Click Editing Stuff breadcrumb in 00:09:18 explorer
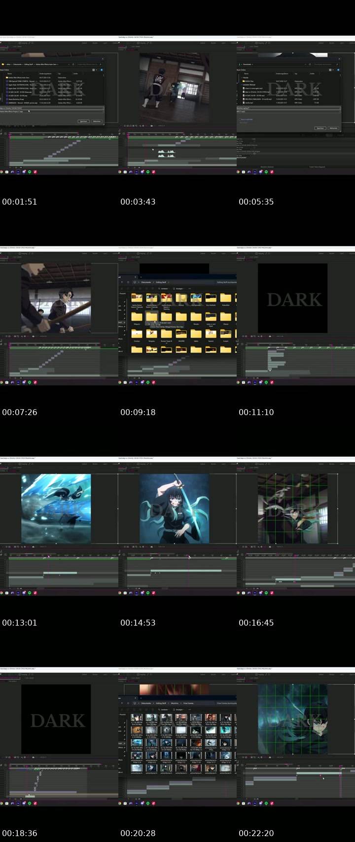 (161, 282)
